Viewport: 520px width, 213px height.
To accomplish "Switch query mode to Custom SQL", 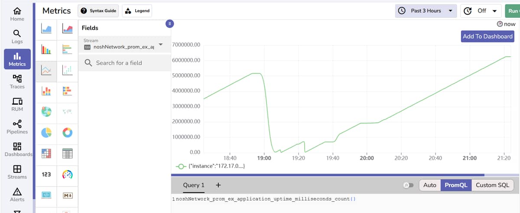I will (x=492, y=185).
